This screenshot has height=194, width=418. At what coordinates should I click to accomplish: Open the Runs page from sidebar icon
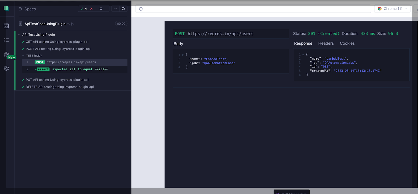coord(6,40)
